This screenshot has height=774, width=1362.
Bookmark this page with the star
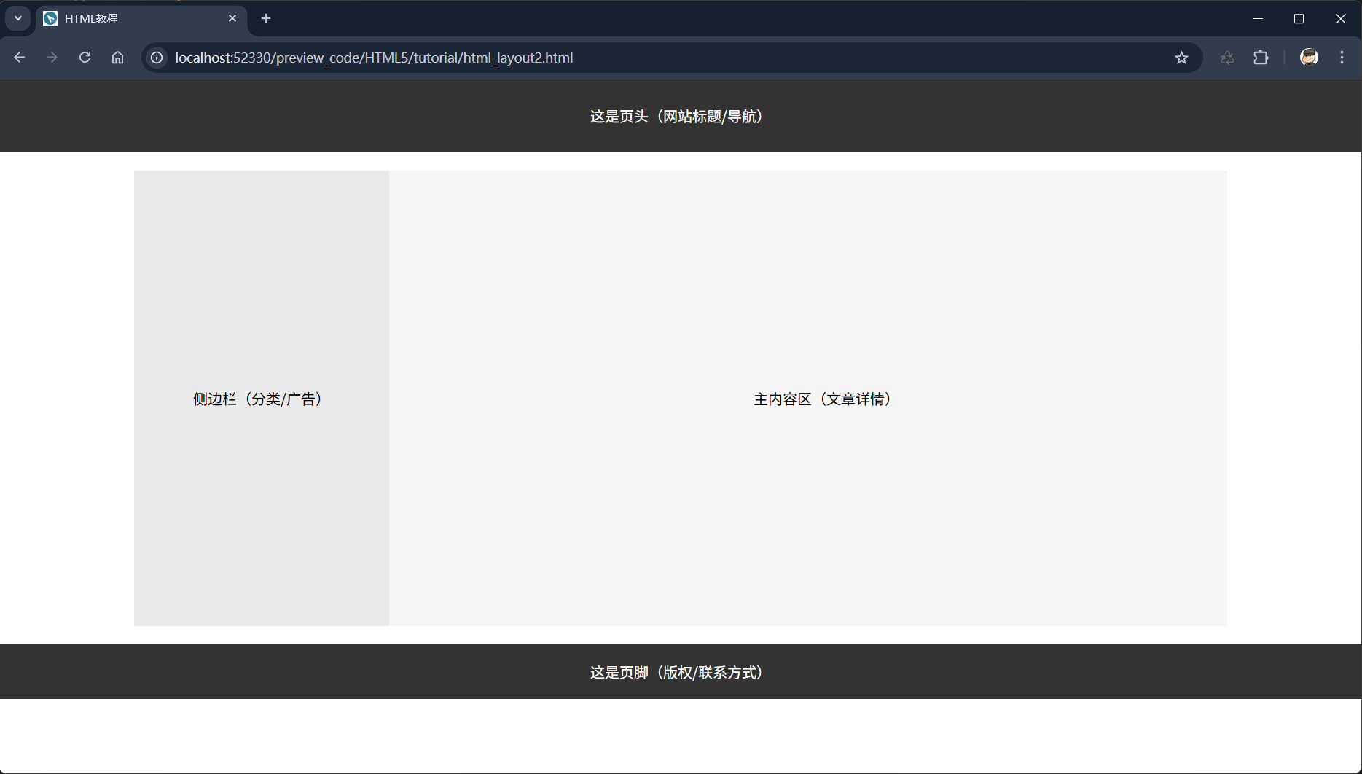pyautogui.click(x=1181, y=58)
